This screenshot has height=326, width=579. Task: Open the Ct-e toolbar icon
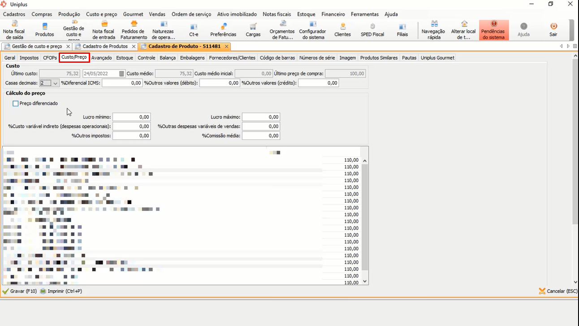coord(194,30)
